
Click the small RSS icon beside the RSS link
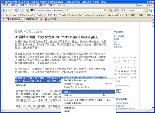pos(118,39)
